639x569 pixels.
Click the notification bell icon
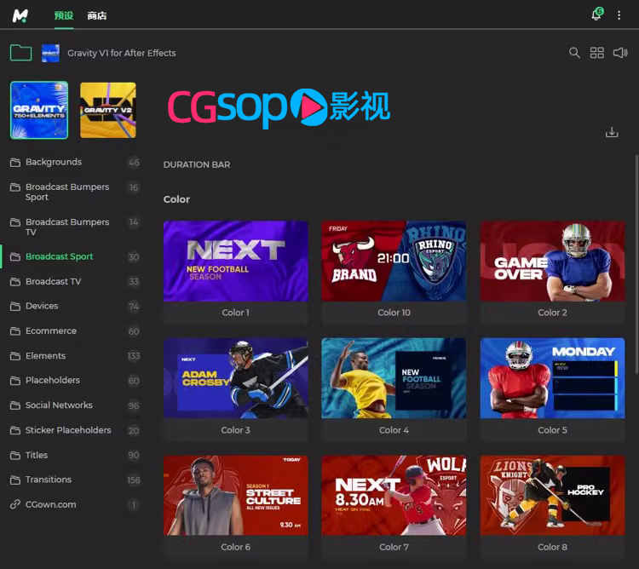(596, 15)
